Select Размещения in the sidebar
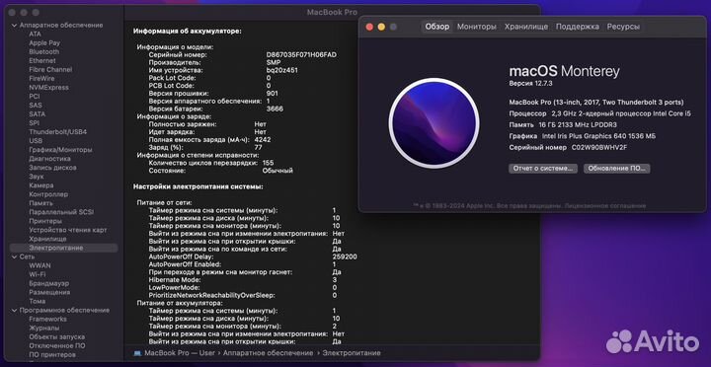The height and width of the screenshot is (367, 711). tap(49, 292)
